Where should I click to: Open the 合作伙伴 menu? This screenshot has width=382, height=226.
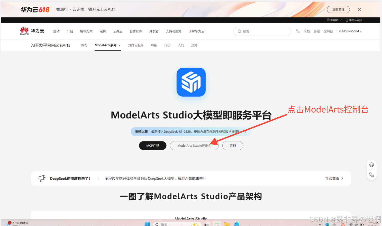(136, 31)
